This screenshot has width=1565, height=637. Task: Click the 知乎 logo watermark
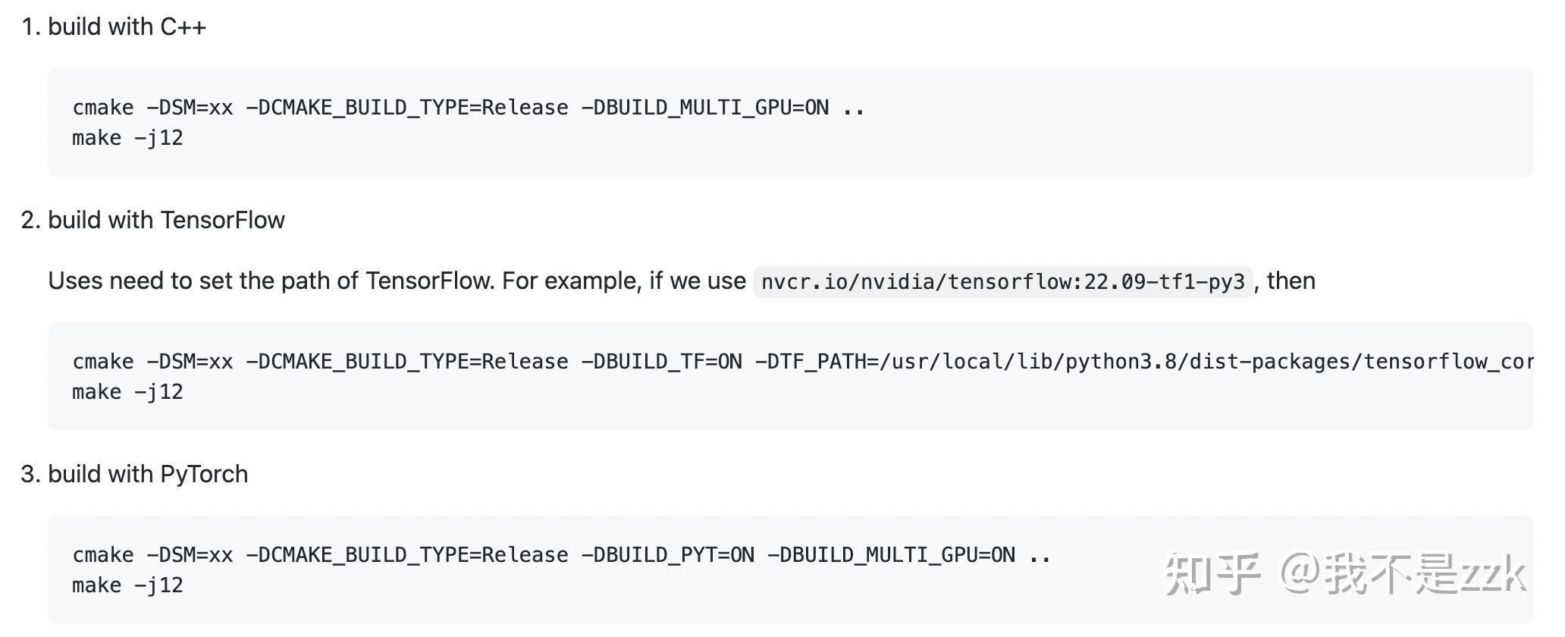pos(1211,573)
